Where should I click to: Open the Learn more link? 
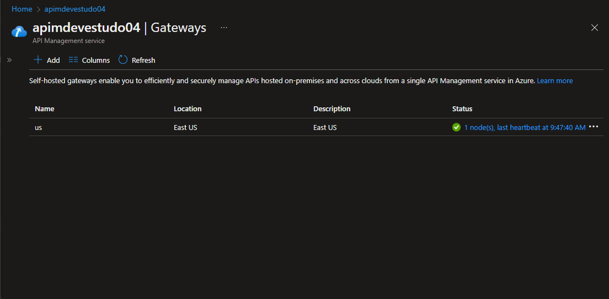click(x=555, y=80)
